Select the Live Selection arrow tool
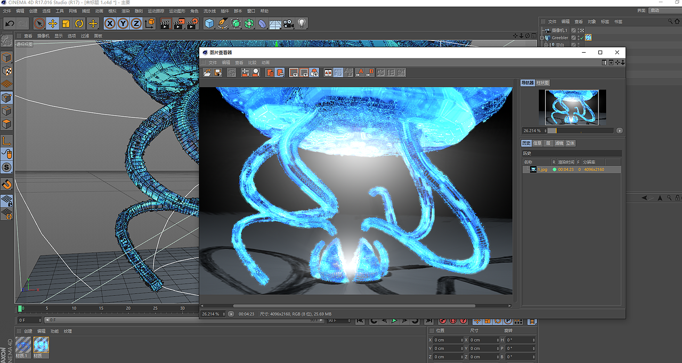Viewport: 682px width, 363px height. pos(39,23)
